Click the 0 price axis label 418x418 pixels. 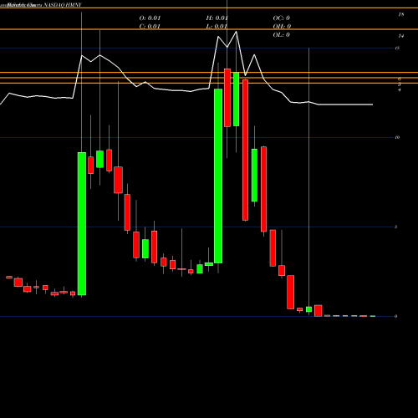[396, 316]
